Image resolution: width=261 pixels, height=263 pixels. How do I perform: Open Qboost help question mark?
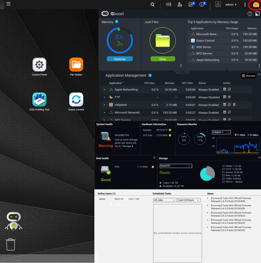pos(250,14)
